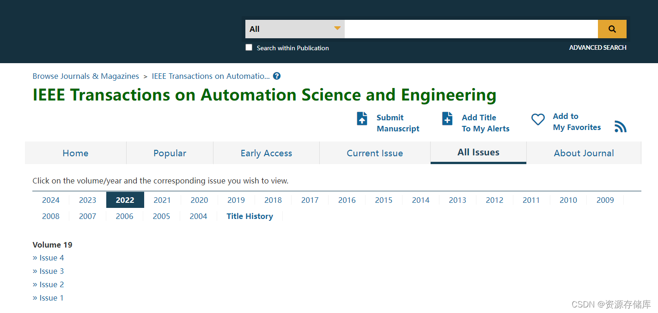View issues from 2014
The image size is (658, 313).
pyautogui.click(x=420, y=200)
